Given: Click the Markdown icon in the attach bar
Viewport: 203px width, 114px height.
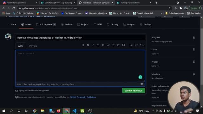Looking at the screenshot, I should click(x=142, y=84).
